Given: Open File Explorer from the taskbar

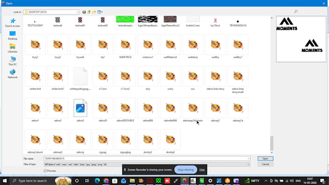Looking at the screenshot, I should (132, 181).
